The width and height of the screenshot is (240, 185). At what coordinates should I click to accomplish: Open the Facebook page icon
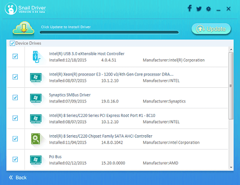190,8
